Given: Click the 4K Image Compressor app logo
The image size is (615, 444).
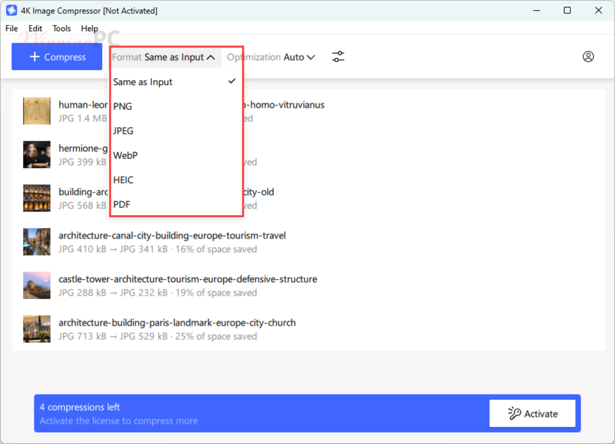Looking at the screenshot, I should click(x=11, y=10).
